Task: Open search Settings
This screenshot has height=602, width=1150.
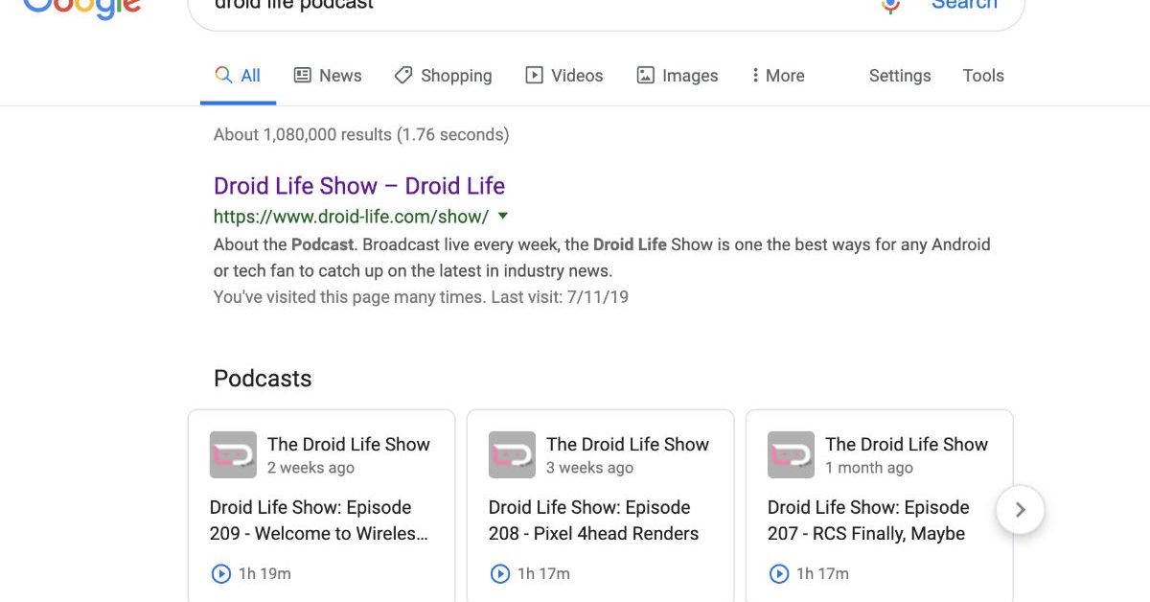Action: tap(899, 76)
